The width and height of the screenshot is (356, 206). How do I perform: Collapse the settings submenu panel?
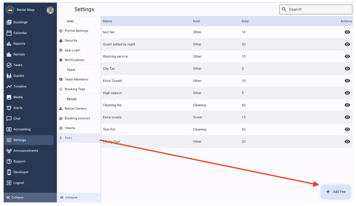(79, 197)
